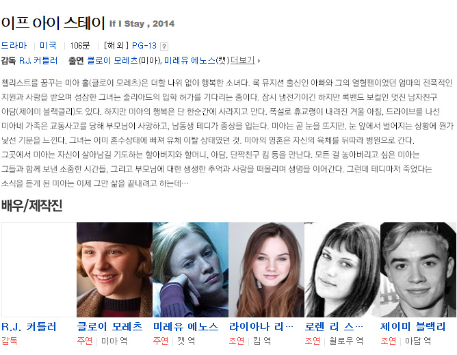This screenshot has height=355, width=457.
Task: Open photo thumbnail above 클로이 모레츠
Action: pos(114,269)
